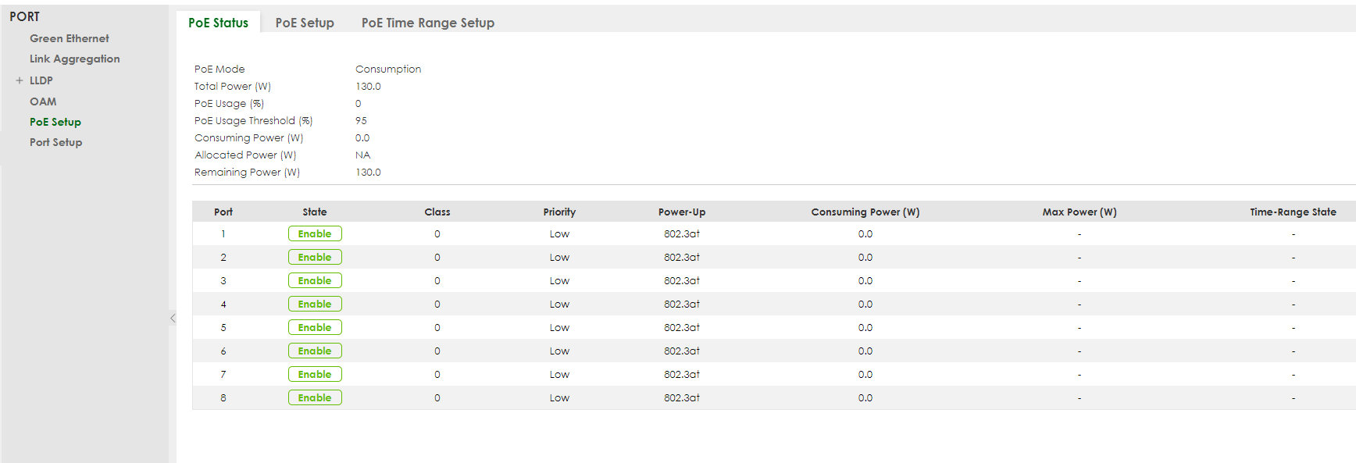Click Enable state badge for port 2
Viewport: 1356px width, 463px height.
(315, 257)
